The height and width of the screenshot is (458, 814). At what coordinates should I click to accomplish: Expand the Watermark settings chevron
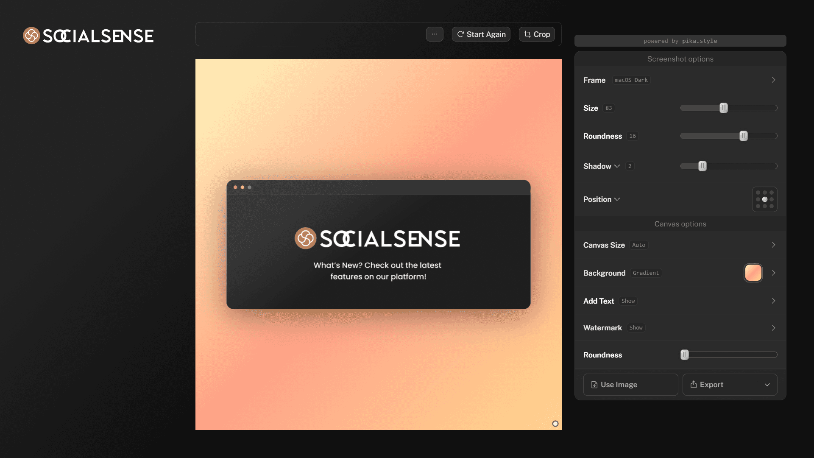[x=773, y=328]
